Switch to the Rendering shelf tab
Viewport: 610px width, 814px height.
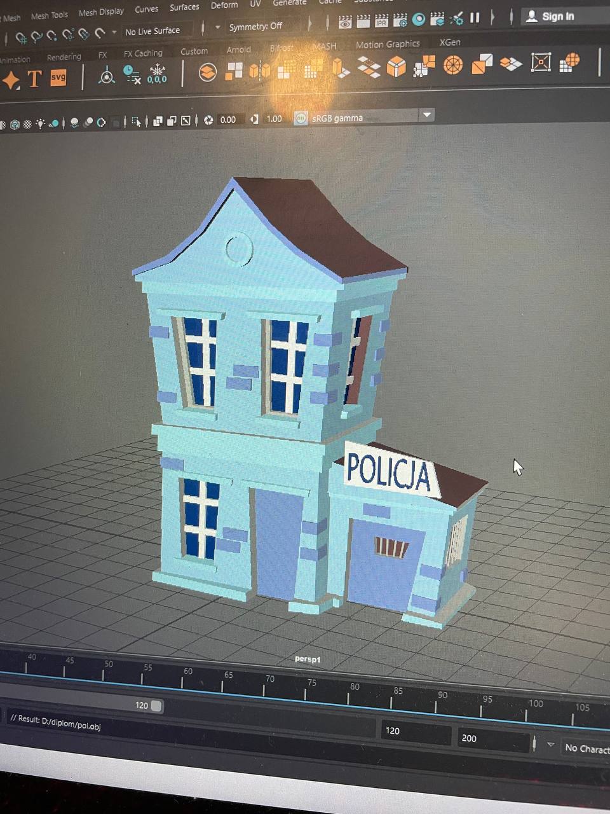64,57
